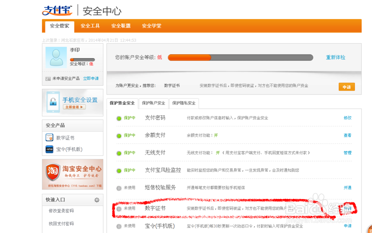The height and width of the screenshot is (233, 372).
Task: Click the 宝令(手机版) item name in list
Action: pos(160,226)
